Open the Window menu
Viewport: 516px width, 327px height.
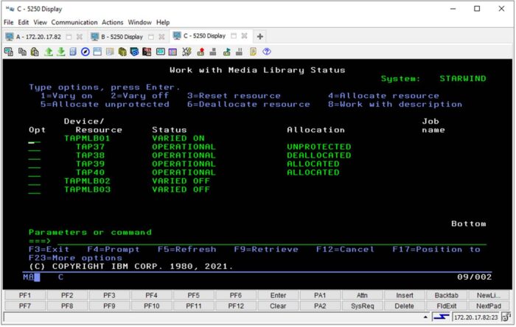click(139, 22)
